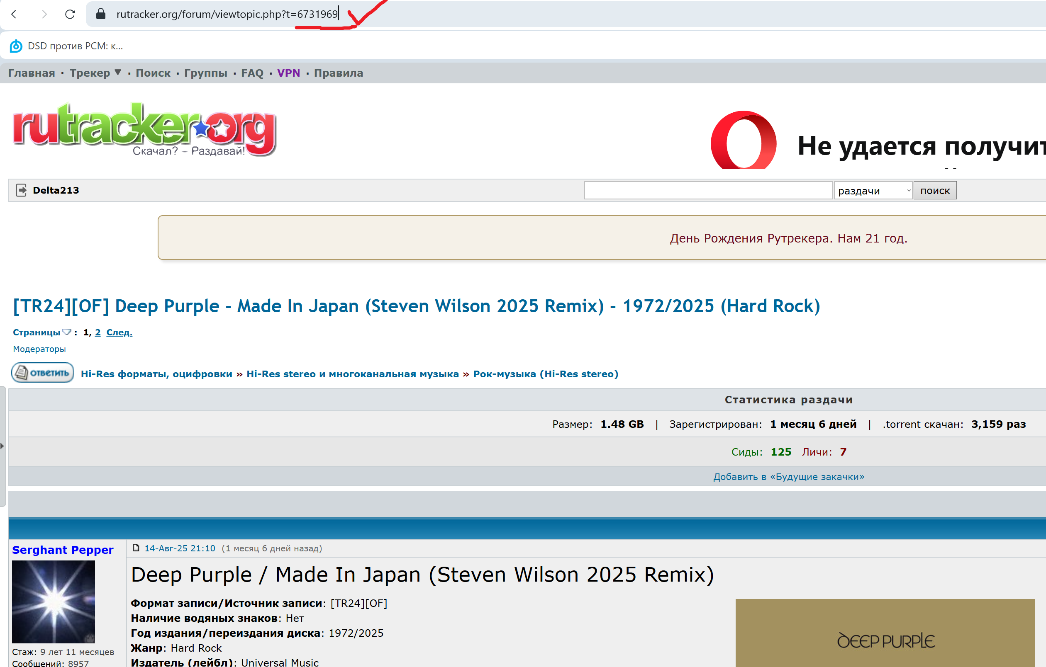Click the След. next page link
This screenshot has width=1046, height=667.
click(119, 332)
